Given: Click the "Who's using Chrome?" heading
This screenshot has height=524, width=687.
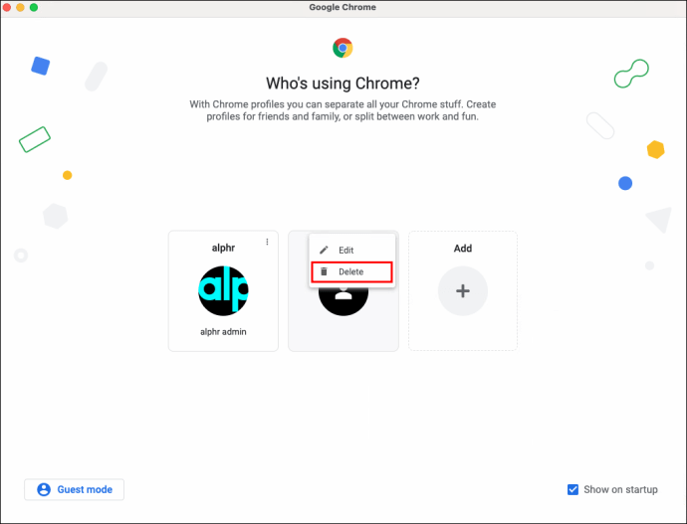Looking at the screenshot, I should 343,84.
